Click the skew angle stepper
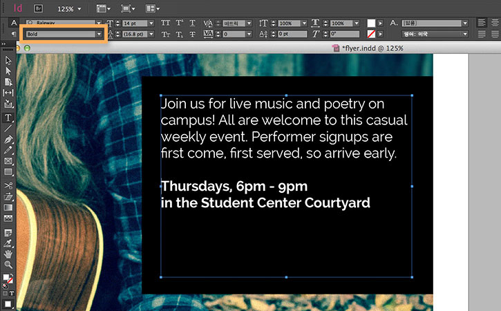Viewport: 501px width, 311px height. tap(325, 34)
